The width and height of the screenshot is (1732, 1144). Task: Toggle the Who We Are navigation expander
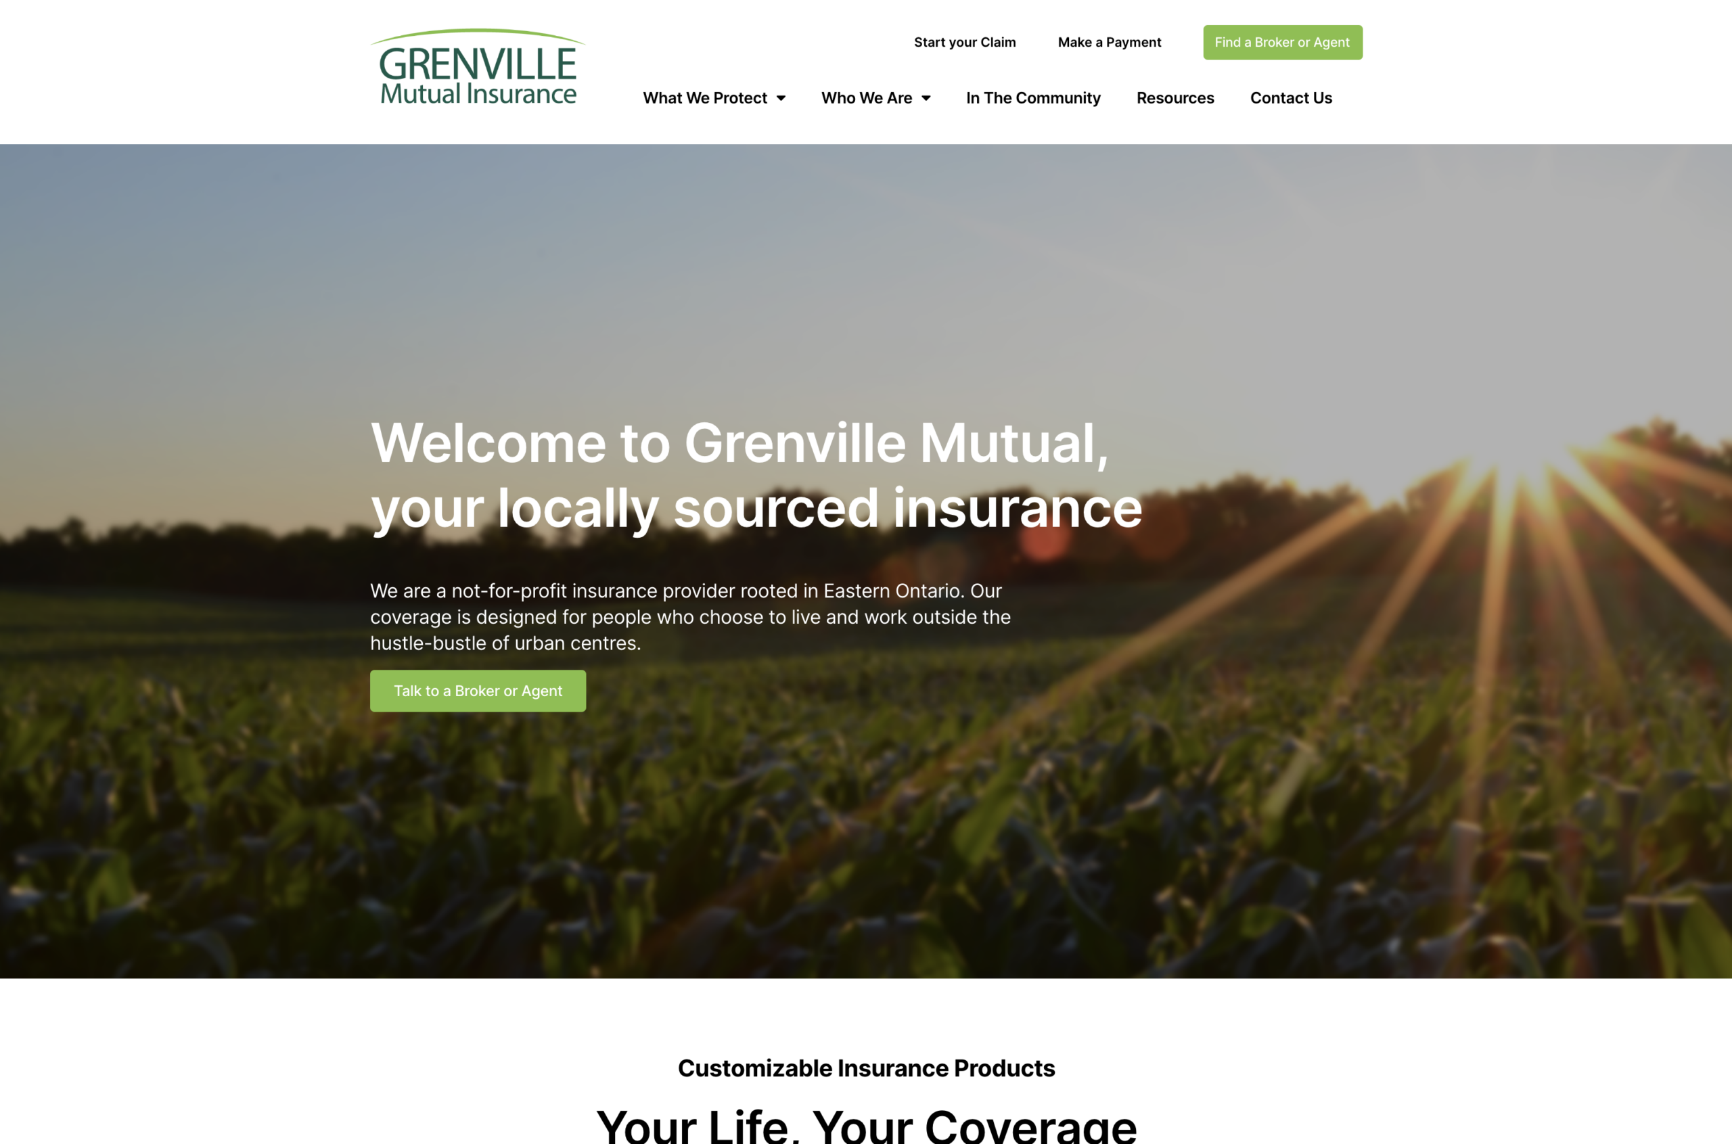click(927, 98)
